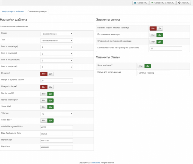Click Сохранить & Закрыть button
This screenshot has height=164, width=193.
pyautogui.click(x=162, y=3)
